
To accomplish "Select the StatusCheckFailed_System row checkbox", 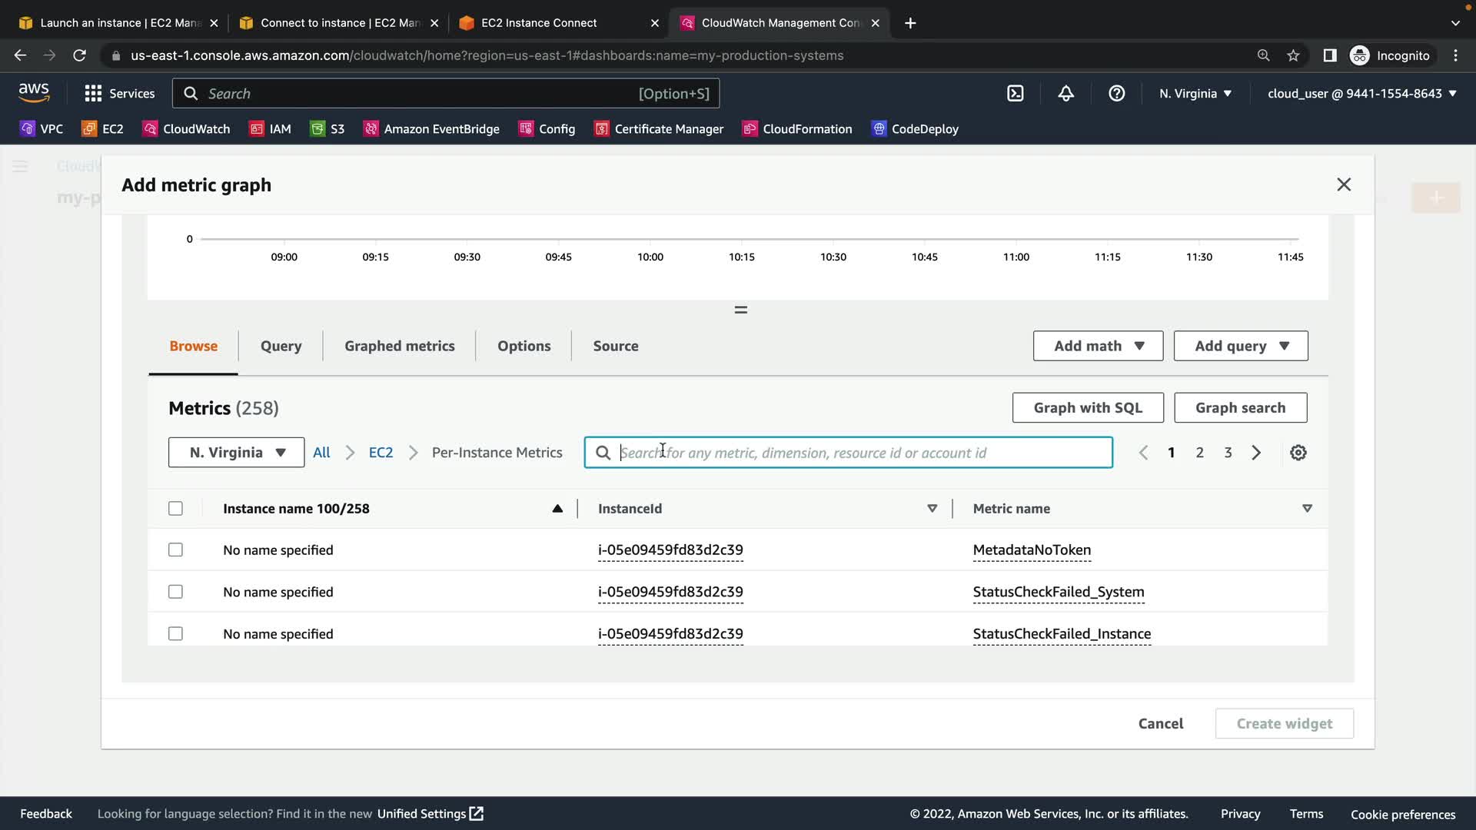I will [175, 592].
